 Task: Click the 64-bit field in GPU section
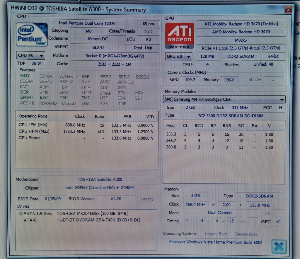(x=273, y=56)
